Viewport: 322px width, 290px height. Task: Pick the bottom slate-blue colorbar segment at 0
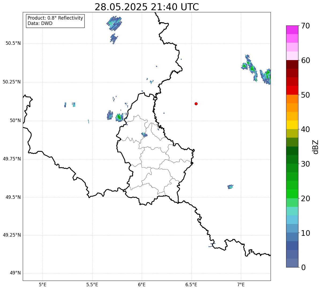pyautogui.click(x=292, y=263)
